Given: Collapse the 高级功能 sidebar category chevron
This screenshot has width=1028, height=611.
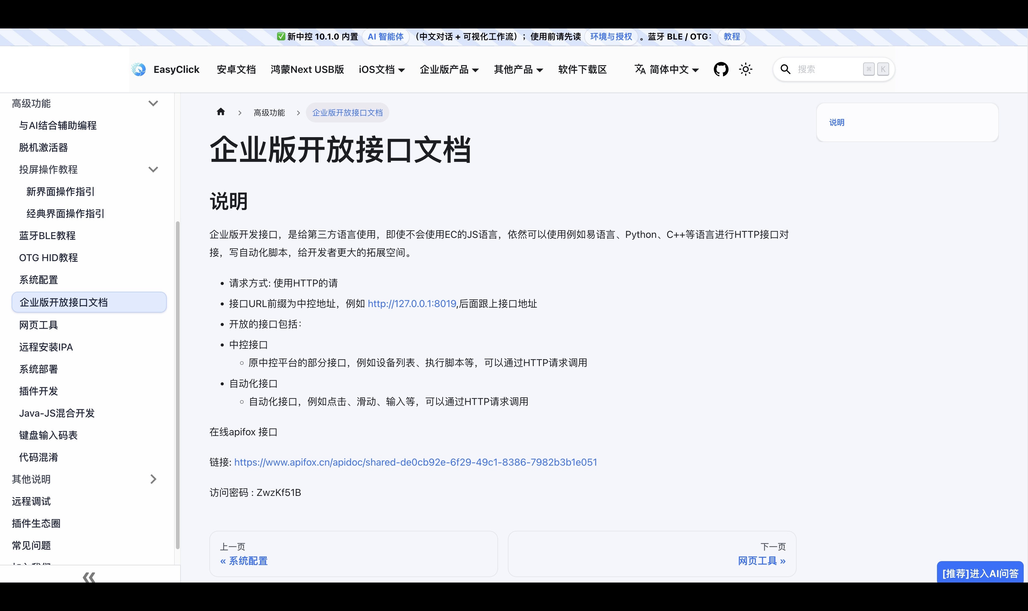Looking at the screenshot, I should click(153, 103).
